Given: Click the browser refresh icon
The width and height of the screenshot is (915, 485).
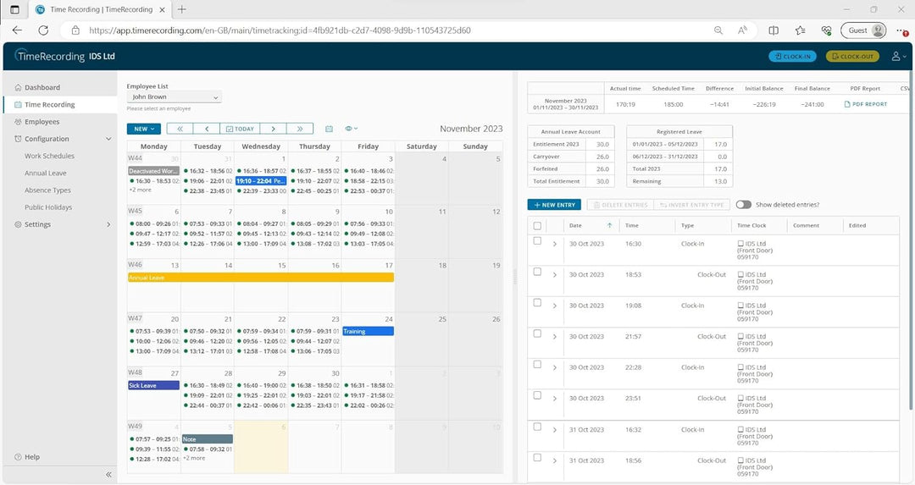Looking at the screenshot, I should [x=43, y=30].
